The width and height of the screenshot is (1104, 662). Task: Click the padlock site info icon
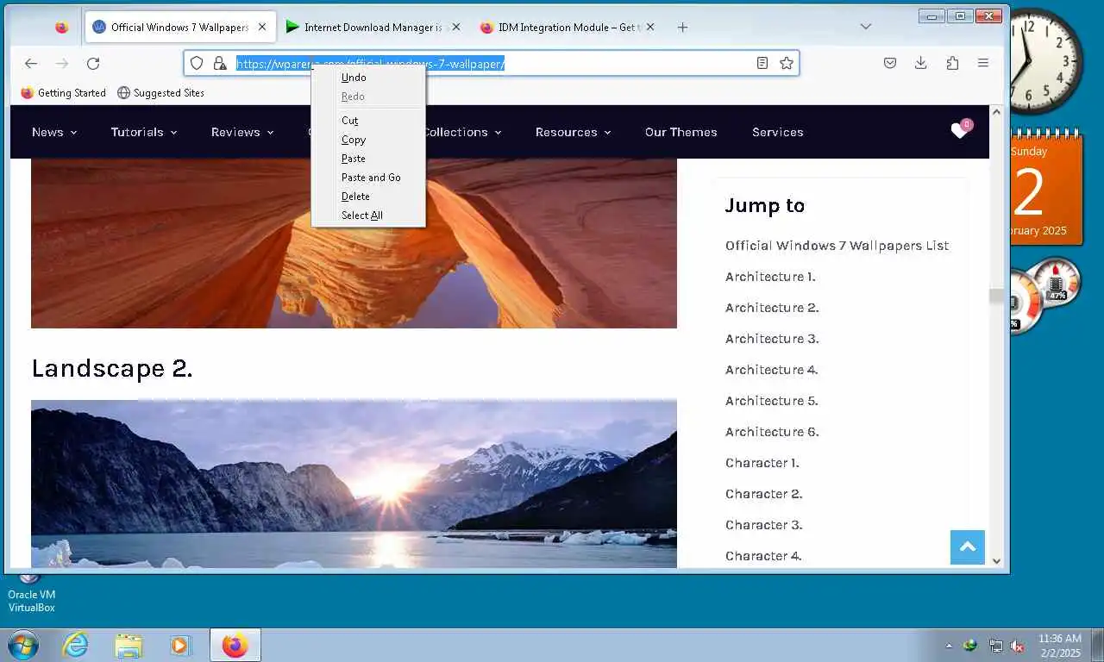pyautogui.click(x=220, y=63)
